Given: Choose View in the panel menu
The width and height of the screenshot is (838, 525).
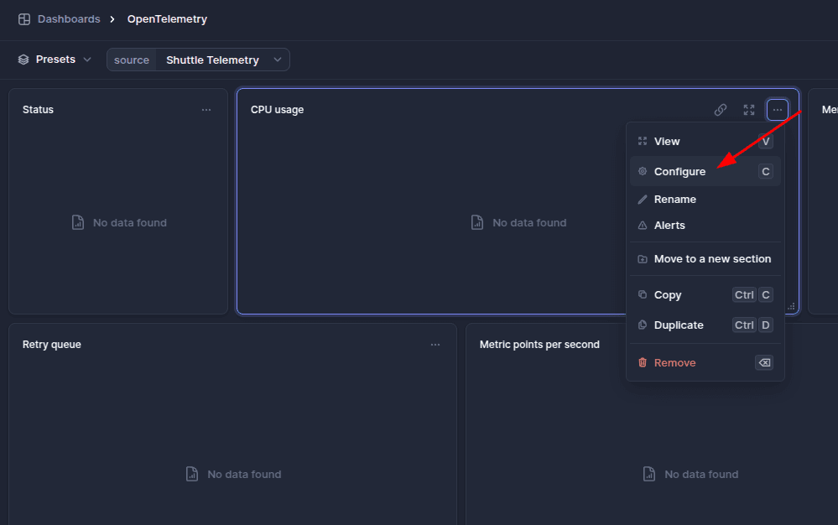Looking at the screenshot, I should coord(667,142).
